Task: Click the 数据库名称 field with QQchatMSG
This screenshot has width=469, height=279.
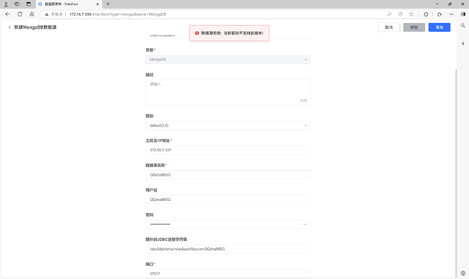Action: coord(228,174)
